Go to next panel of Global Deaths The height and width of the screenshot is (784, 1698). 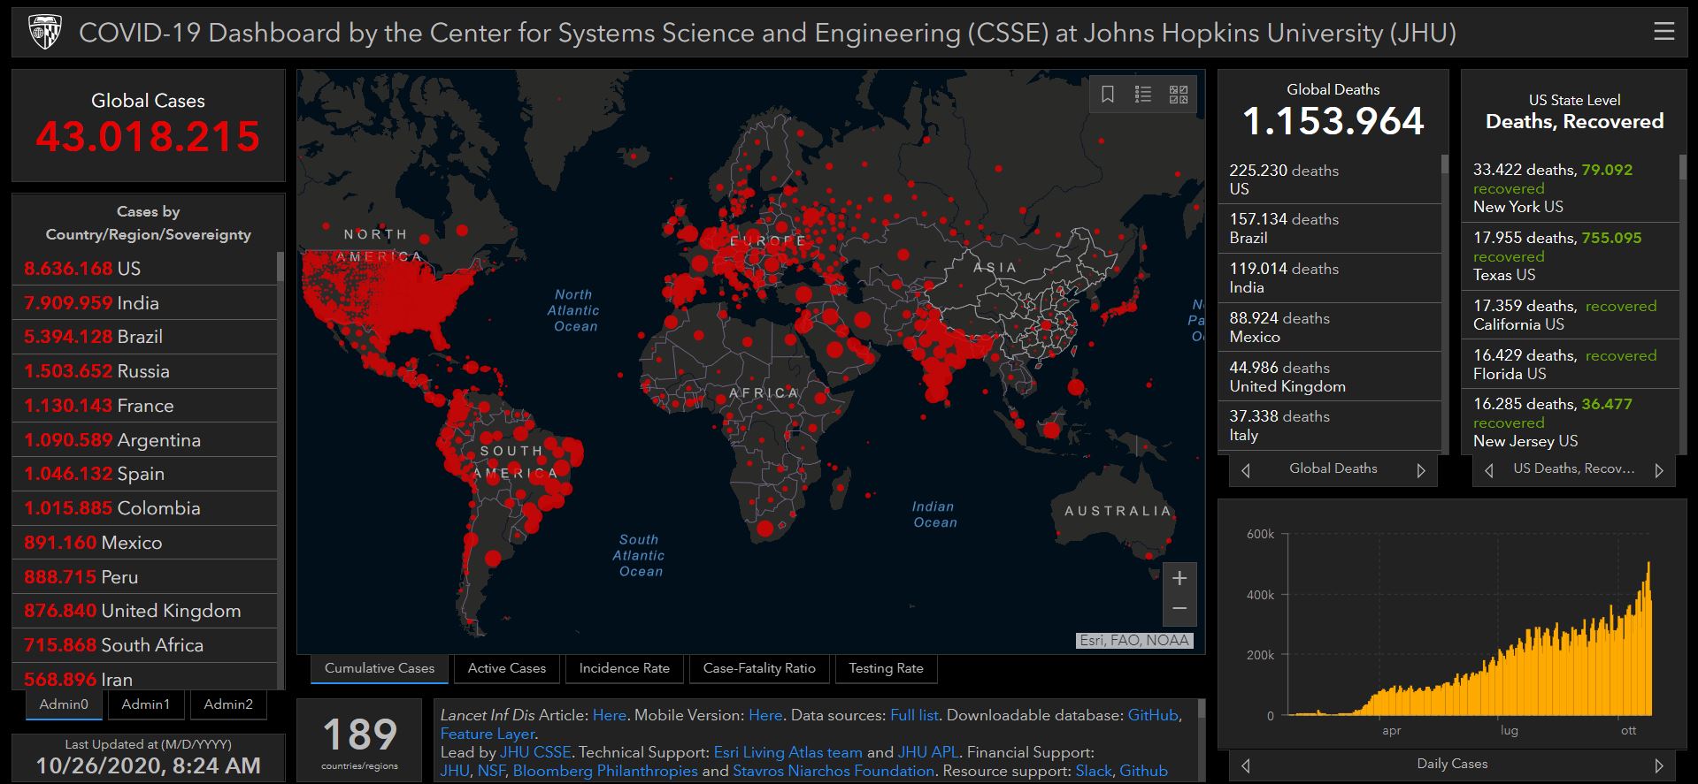pyautogui.click(x=1421, y=470)
